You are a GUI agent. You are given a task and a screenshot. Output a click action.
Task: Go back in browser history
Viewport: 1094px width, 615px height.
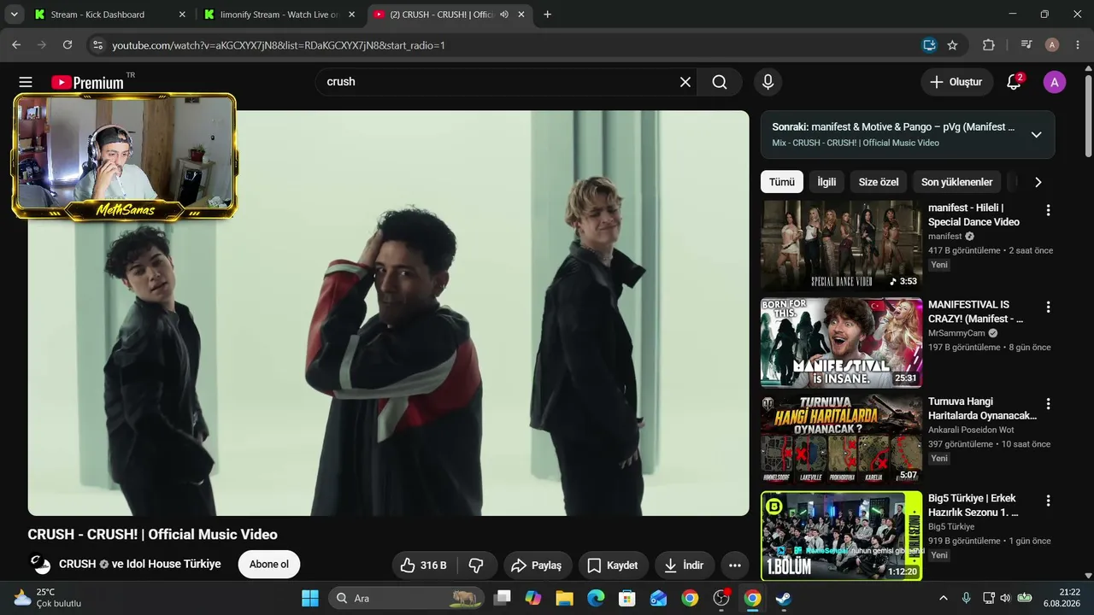pyautogui.click(x=16, y=45)
